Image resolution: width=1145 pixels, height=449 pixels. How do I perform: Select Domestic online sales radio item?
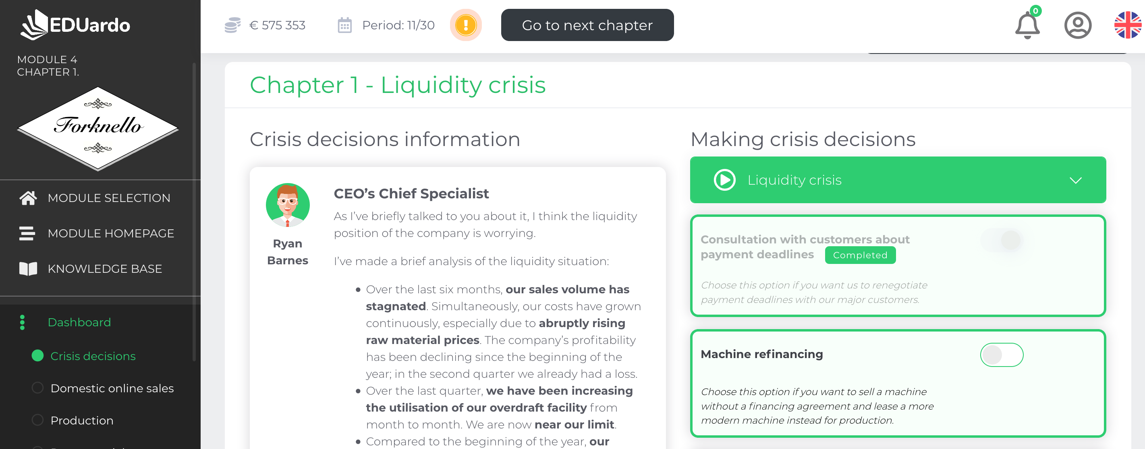38,388
